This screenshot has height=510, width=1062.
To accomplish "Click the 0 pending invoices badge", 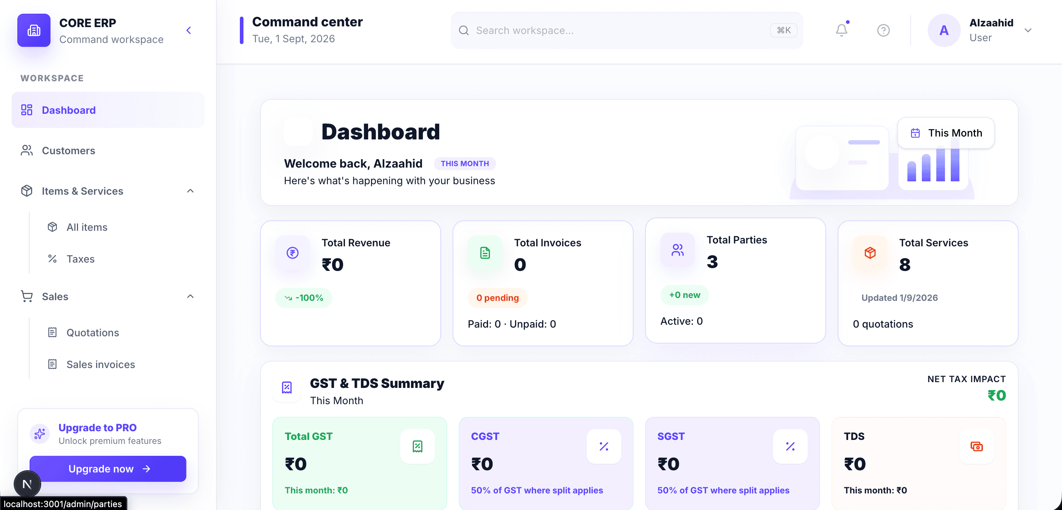I will click(497, 297).
